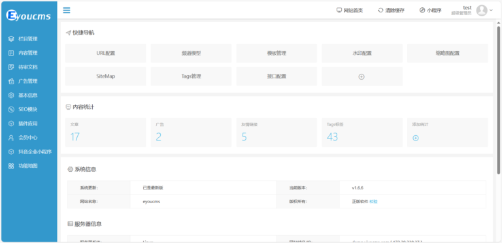Click the 快捷导航 paper plane icon

click(x=68, y=33)
